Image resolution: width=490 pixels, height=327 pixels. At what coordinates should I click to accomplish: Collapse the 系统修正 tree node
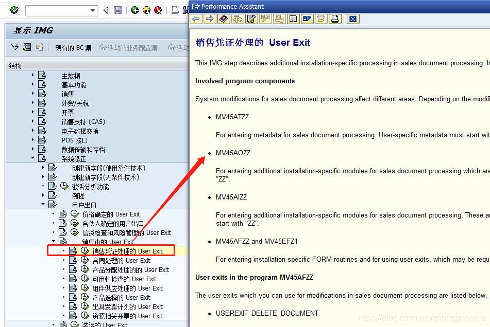(32, 157)
